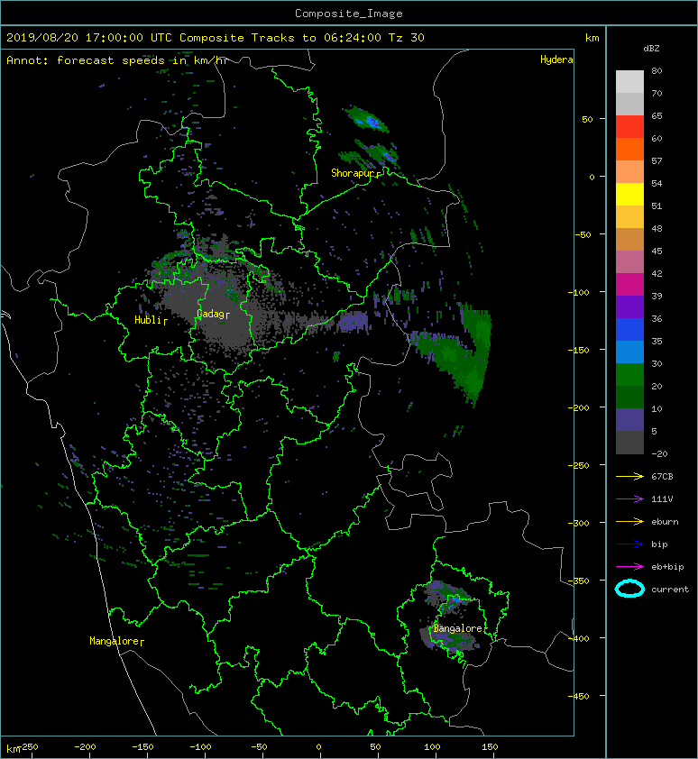Image resolution: width=698 pixels, height=759 pixels.
Task: Click the radar echo over Bangalore
Action: tap(448, 617)
